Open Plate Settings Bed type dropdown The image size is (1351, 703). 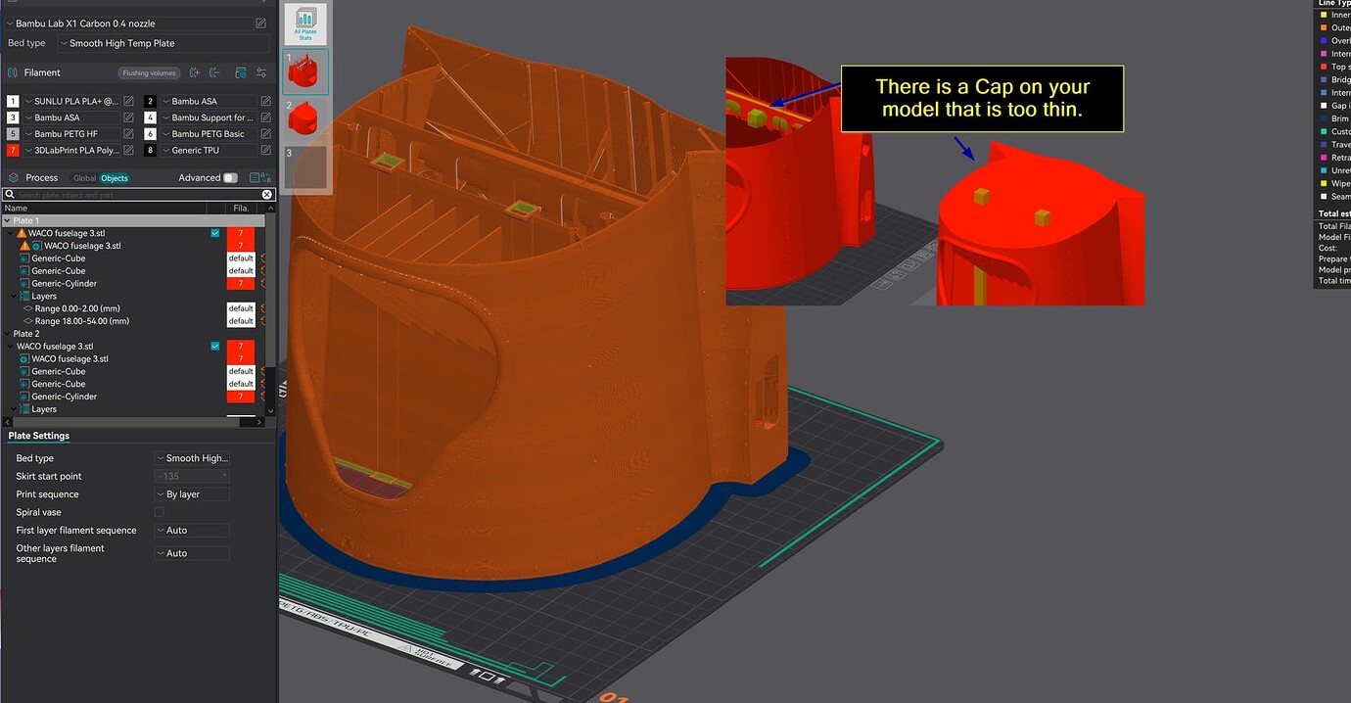pos(192,458)
